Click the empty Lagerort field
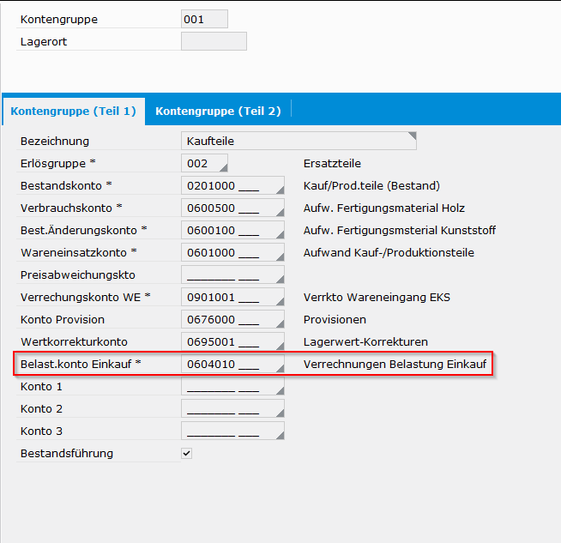 [x=214, y=41]
